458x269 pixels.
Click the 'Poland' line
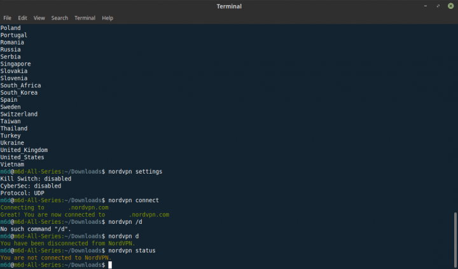pyautogui.click(x=11, y=28)
